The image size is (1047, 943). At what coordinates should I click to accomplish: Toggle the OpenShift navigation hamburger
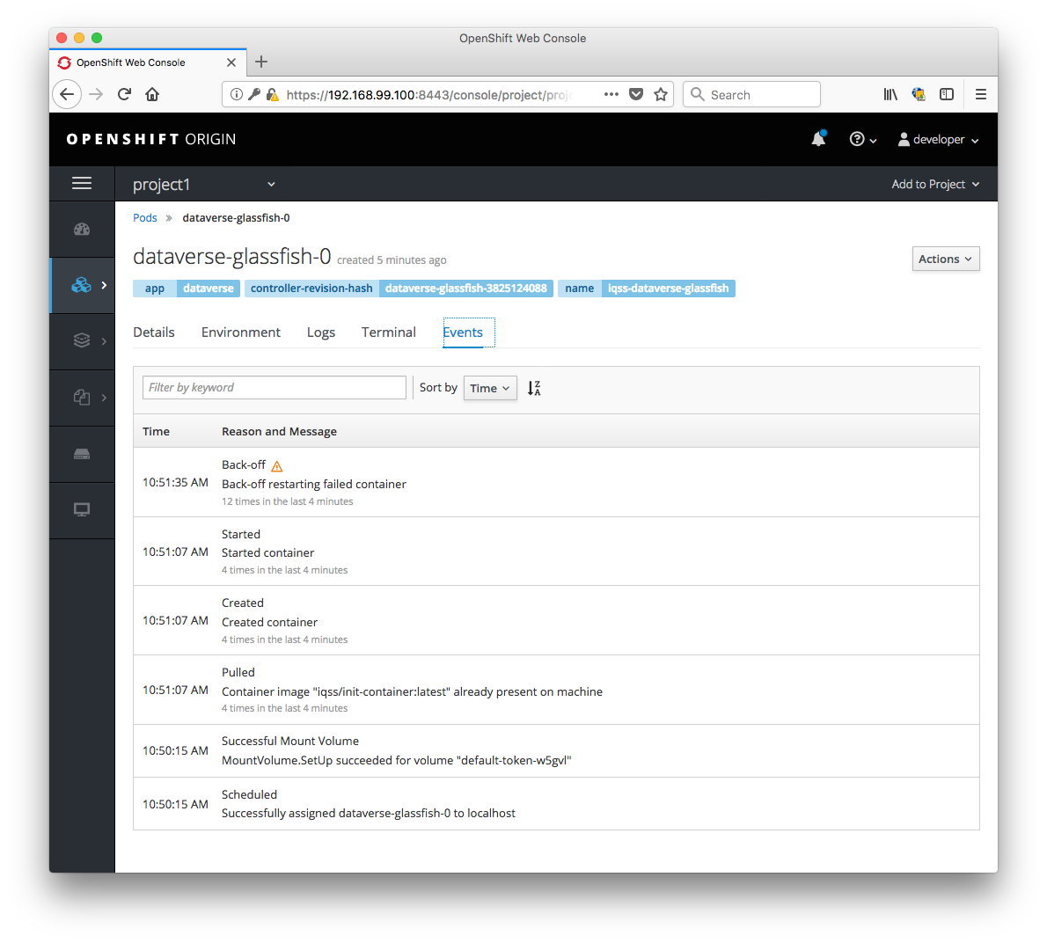tap(82, 183)
